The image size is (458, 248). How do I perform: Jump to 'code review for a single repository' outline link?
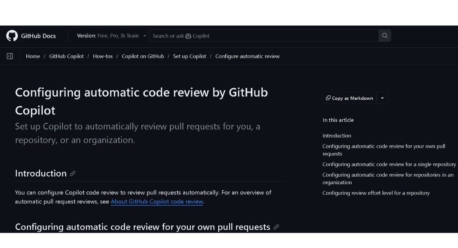pyautogui.click(x=389, y=164)
